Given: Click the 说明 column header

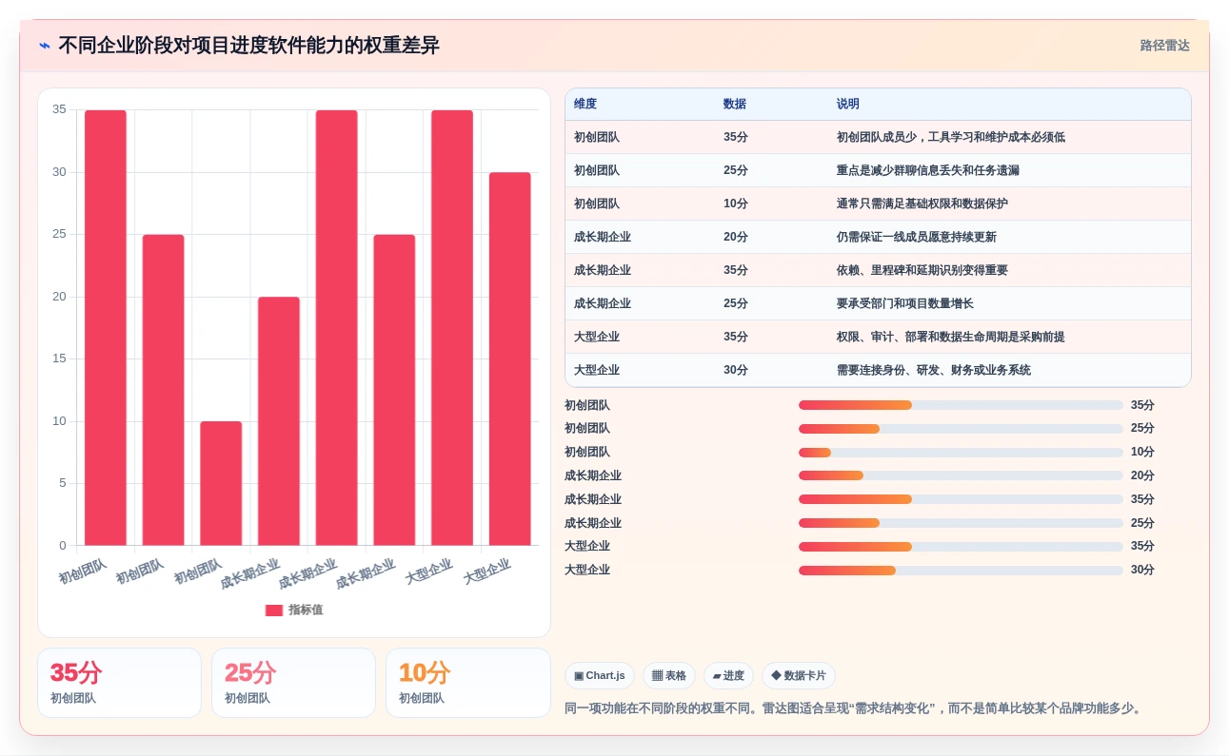Looking at the screenshot, I should (848, 105).
